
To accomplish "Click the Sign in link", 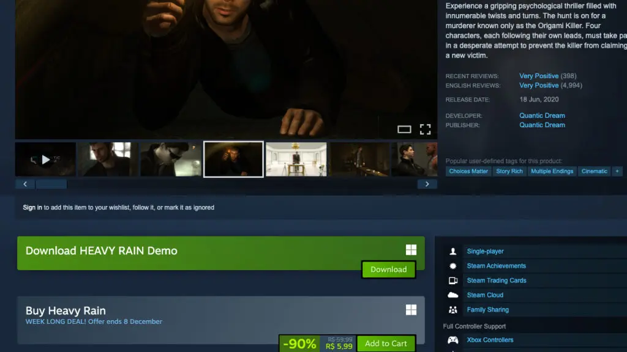I will pyautogui.click(x=32, y=207).
